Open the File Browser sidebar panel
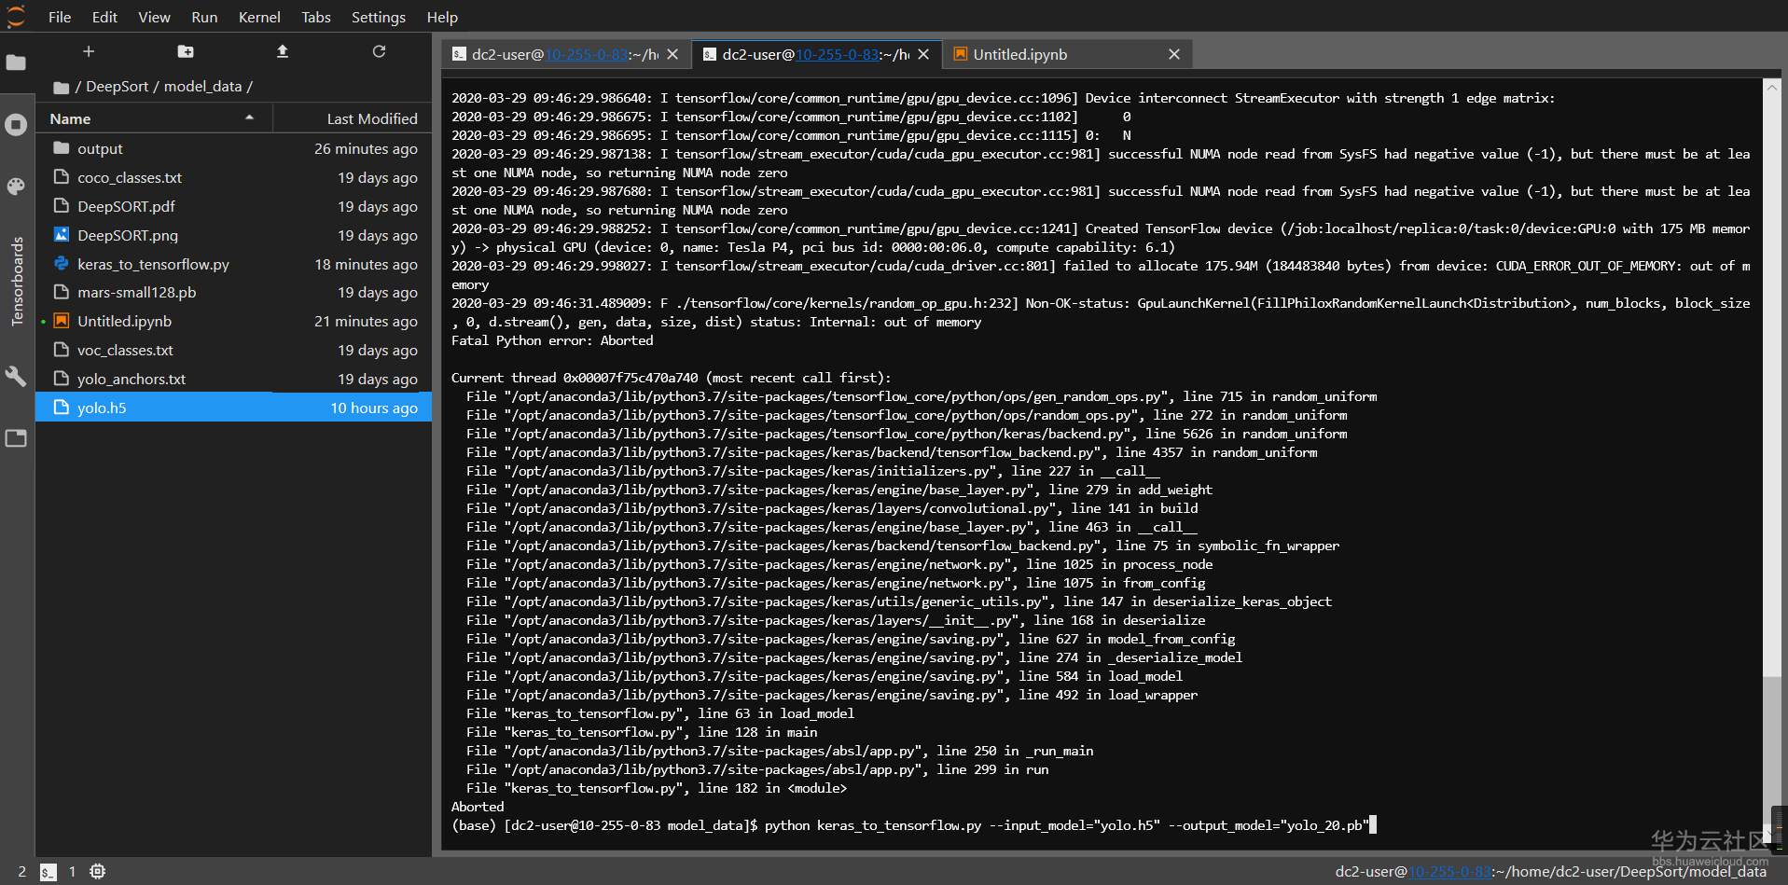This screenshot has width=1788, height=885. [16, 62]
